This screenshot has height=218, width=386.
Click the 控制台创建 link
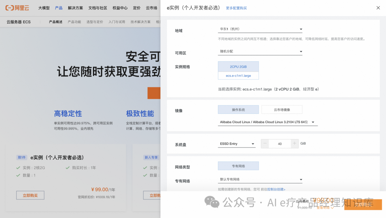276,189
